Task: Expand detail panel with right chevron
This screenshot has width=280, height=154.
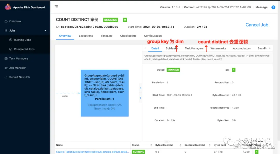Action: [141, 88]
